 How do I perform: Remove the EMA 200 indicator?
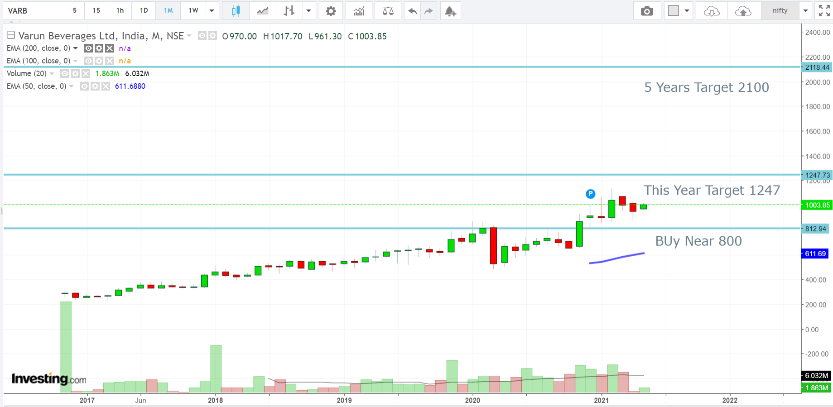(x=109, y=48)
